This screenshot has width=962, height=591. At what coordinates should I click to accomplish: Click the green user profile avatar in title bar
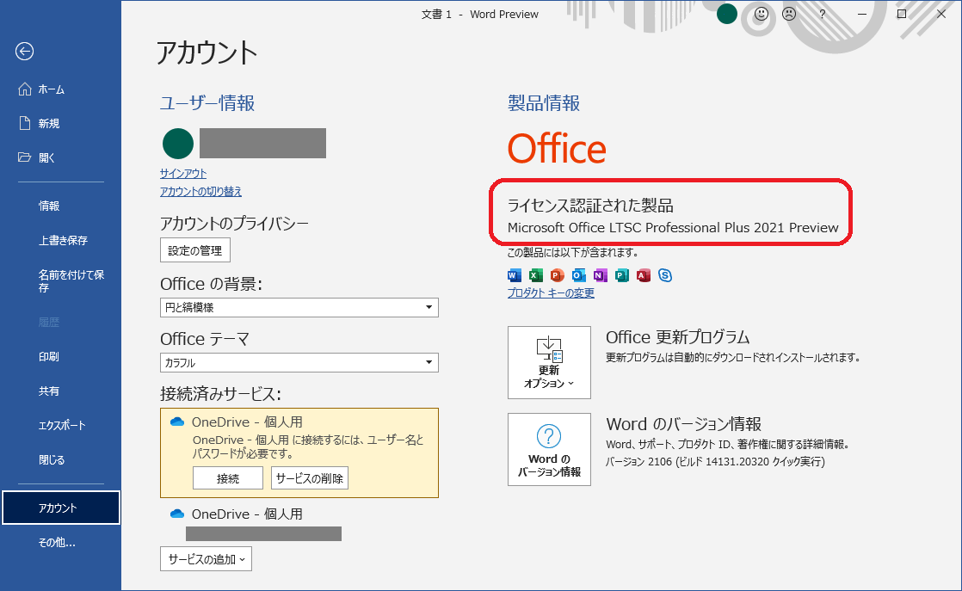point(727,14)
